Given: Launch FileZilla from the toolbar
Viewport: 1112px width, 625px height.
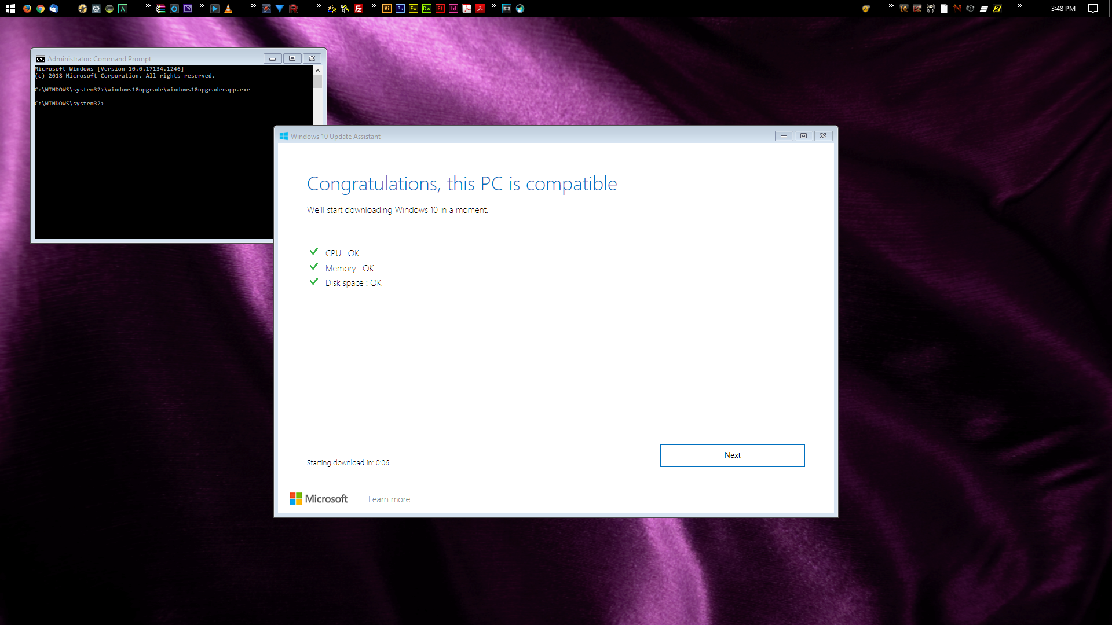Looking at the screenshot, I should tap(359, 9).
